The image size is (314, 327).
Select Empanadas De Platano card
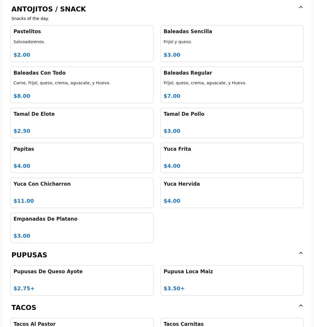[82, 228]
